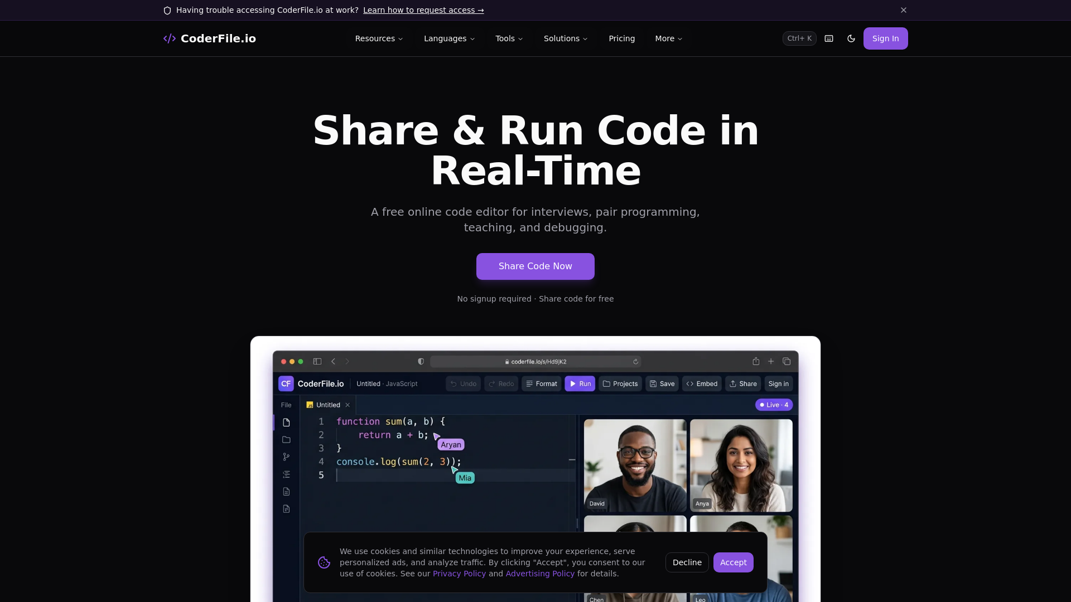1071x602 pixels.
Task: Click Save in the editor preview toolbar
Action: pos(662,383)
